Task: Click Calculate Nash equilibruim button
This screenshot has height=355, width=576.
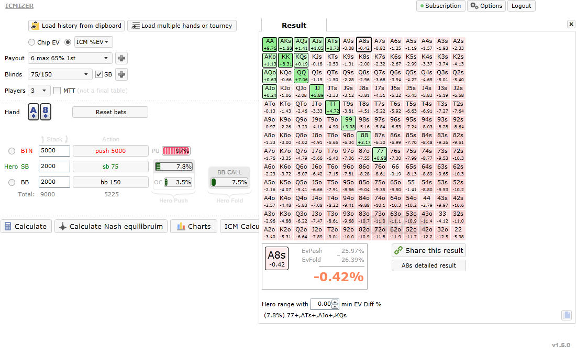Action: point(111,226)
